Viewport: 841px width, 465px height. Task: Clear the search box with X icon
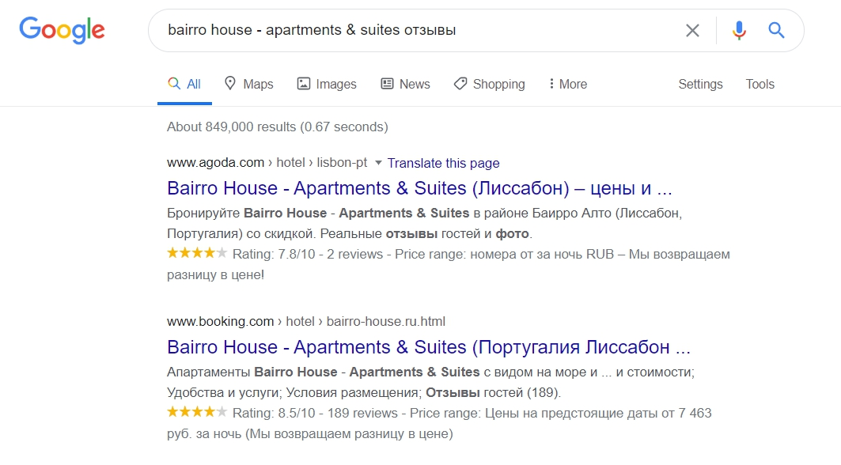pyautogui.click(x=692, y=31)
